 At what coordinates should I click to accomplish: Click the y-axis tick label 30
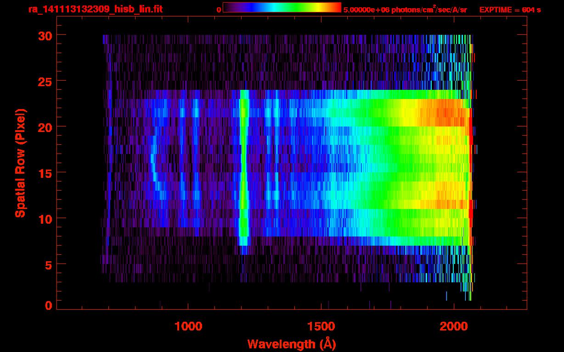pos(45,35)
